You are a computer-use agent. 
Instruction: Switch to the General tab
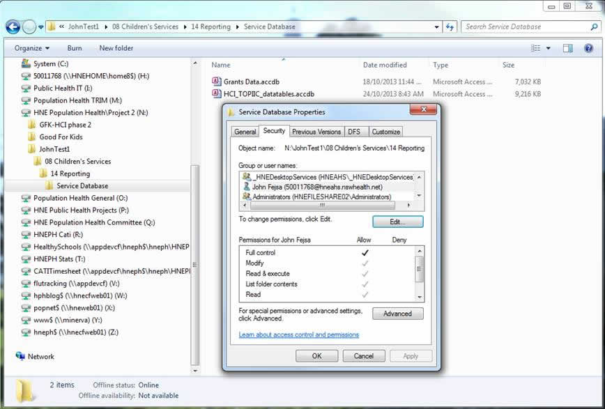coord(245,132)
